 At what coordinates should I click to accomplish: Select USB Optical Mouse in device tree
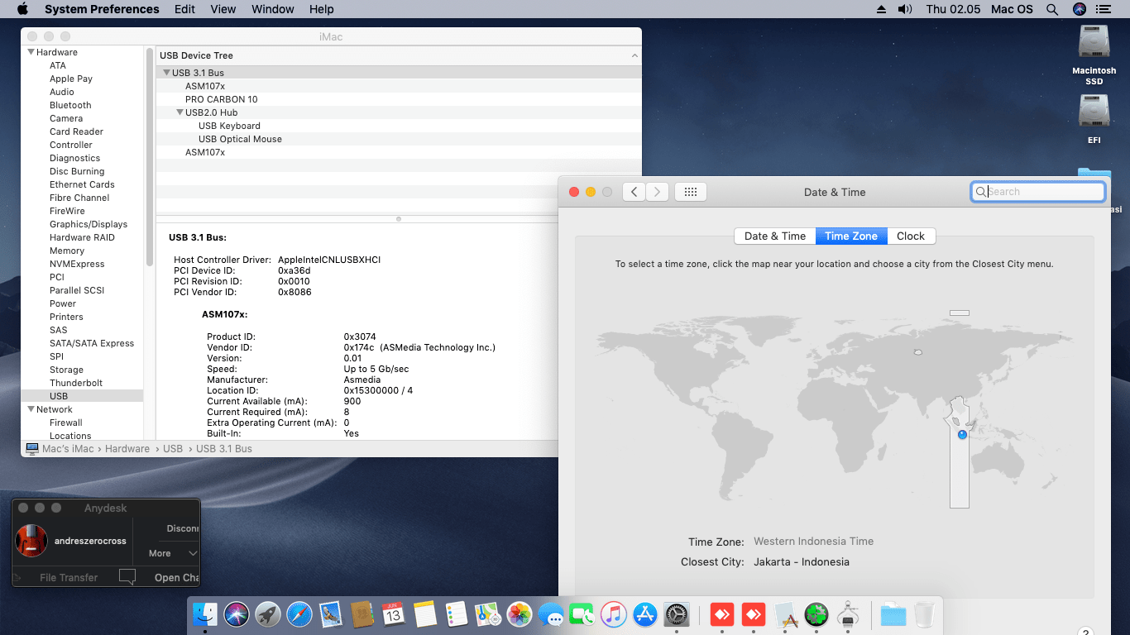(x=240, y=139)
